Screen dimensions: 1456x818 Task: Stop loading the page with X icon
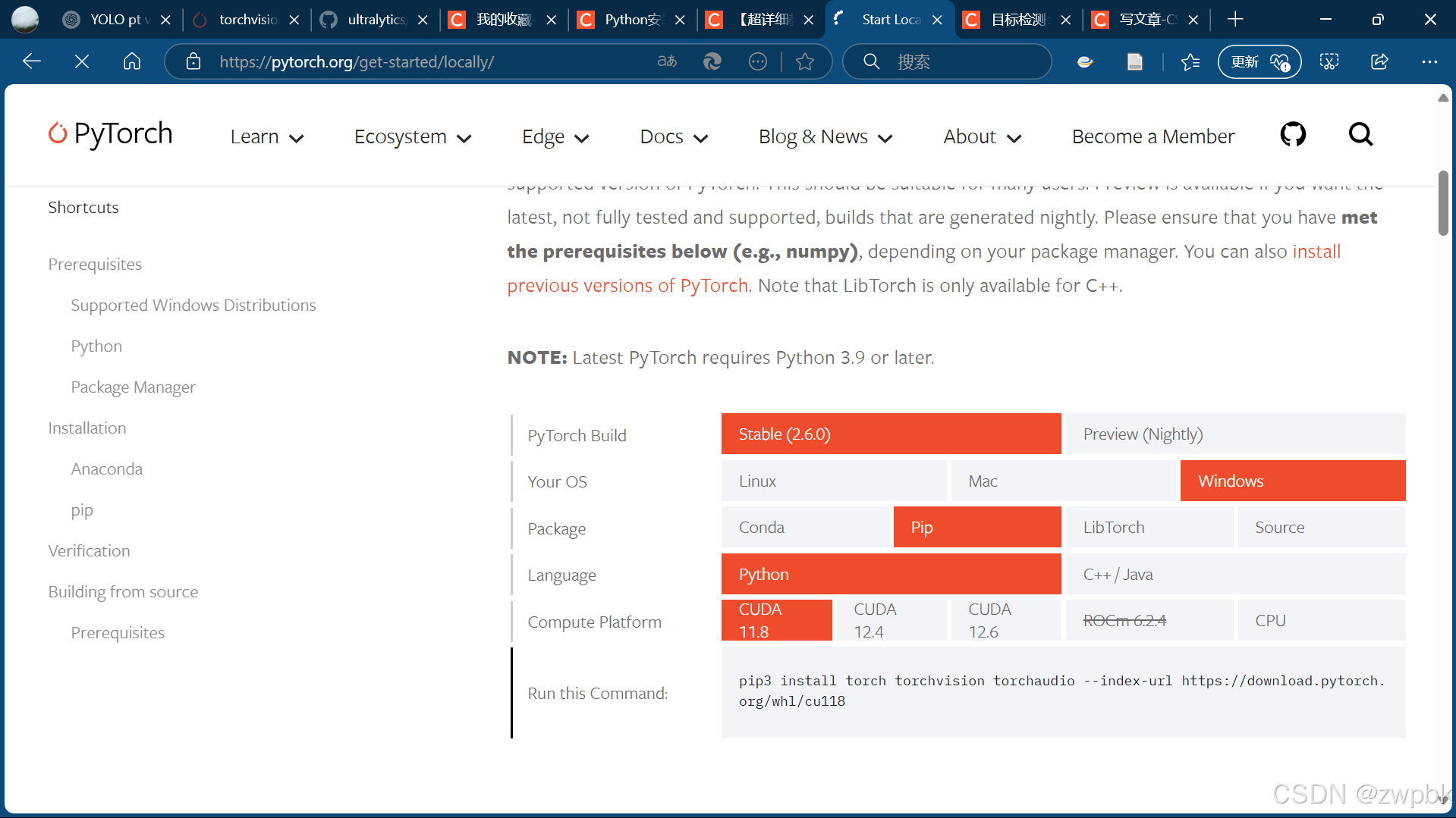(x=82, y=61)
